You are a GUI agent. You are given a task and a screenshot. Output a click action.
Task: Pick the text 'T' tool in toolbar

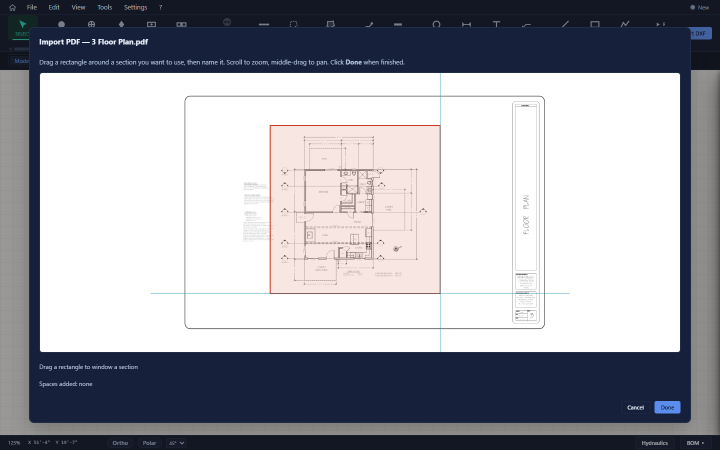pyautogui.click(x=496, y=24)
